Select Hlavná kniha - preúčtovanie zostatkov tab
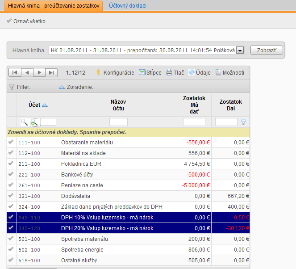The image size is (296, 269). pos(54,6)
